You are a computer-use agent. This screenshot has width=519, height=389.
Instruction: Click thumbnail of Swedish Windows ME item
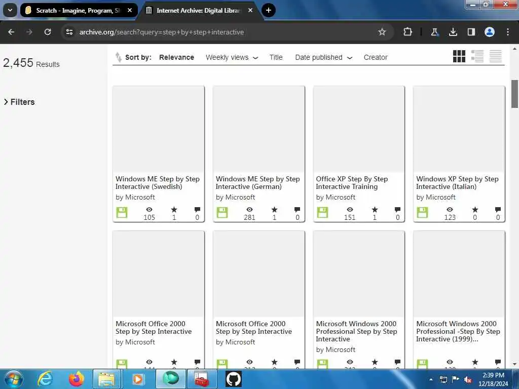pyautogui.click(x=159, y=129)
